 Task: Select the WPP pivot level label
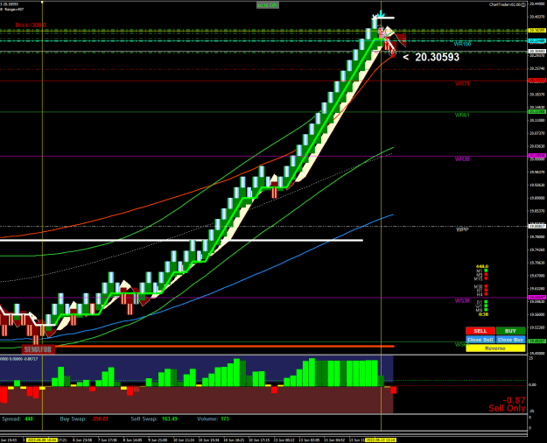(462, 229)
